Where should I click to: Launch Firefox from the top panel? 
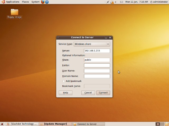point(43,2)
